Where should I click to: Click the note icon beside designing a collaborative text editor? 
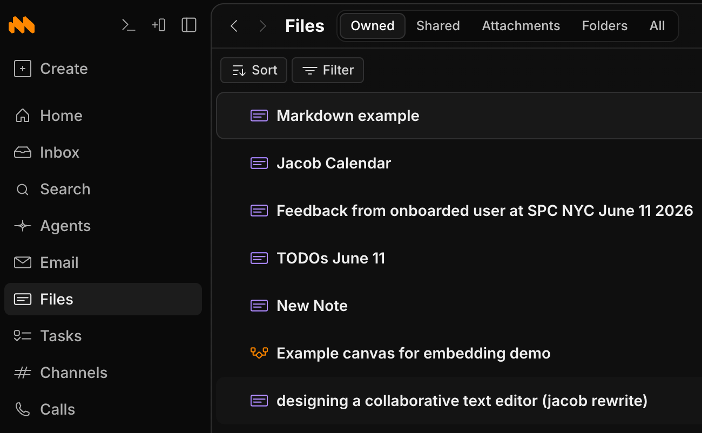tap(259, 401)
